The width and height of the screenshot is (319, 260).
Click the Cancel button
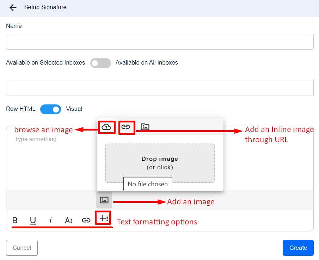tap(22, 248)
